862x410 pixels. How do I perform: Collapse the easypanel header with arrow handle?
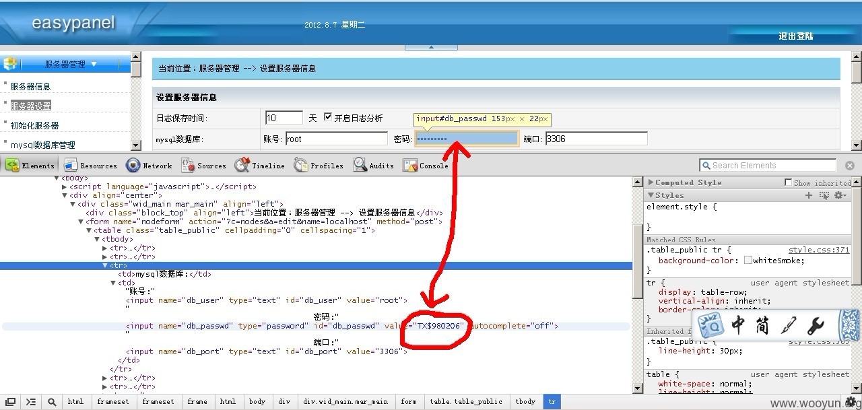click(x=431, y=47)
